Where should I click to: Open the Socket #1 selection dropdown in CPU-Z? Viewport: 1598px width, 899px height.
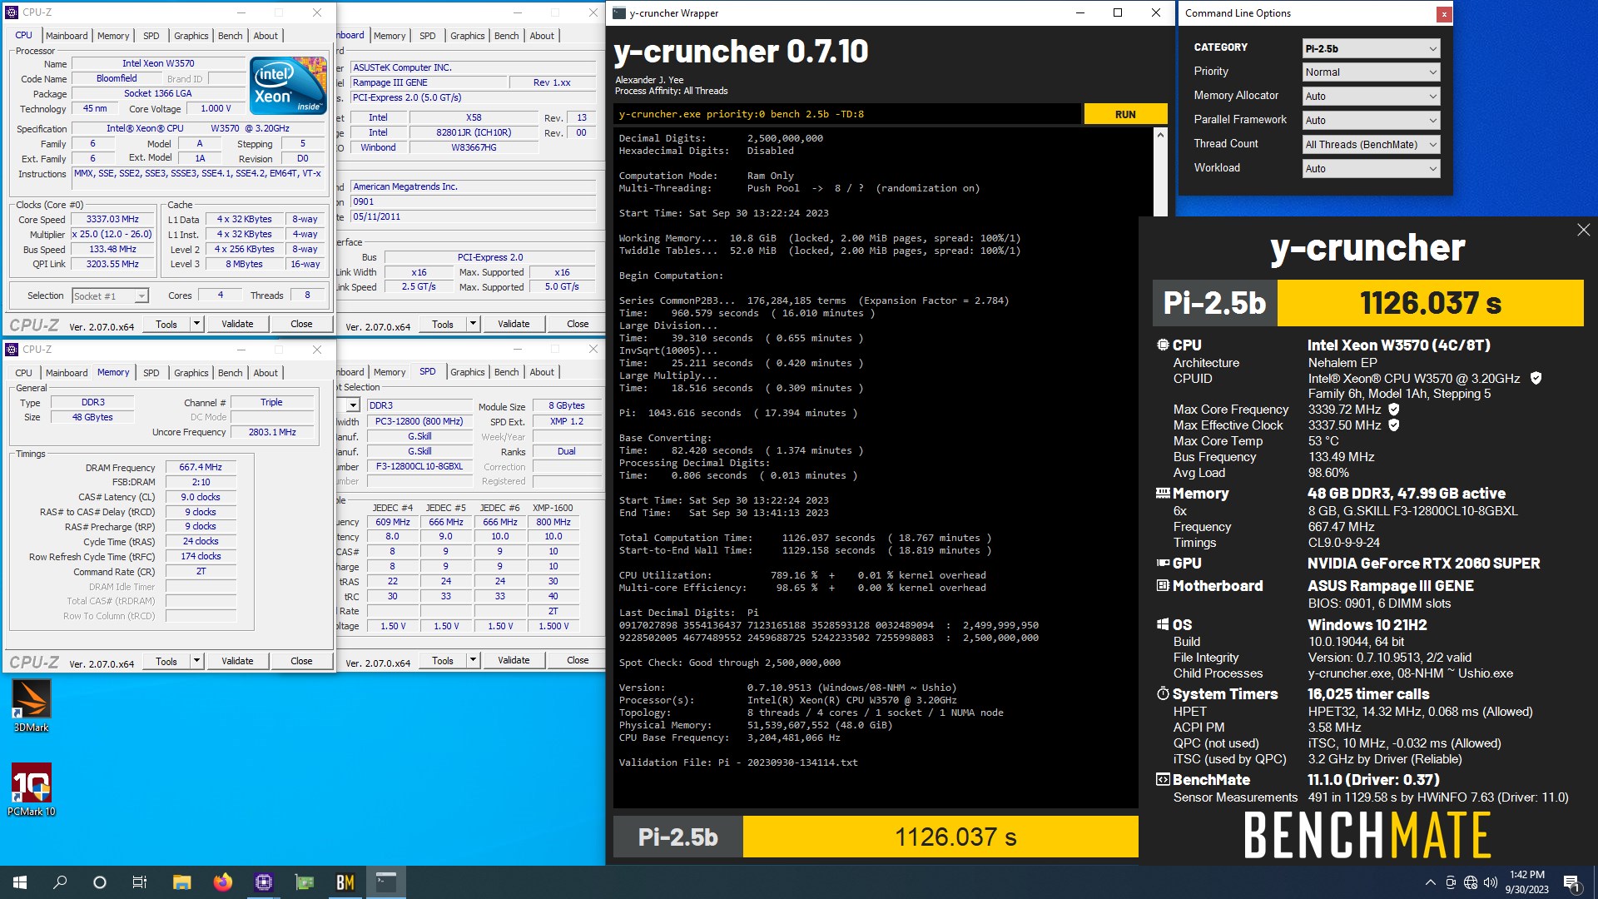click(x=110, y=296)
